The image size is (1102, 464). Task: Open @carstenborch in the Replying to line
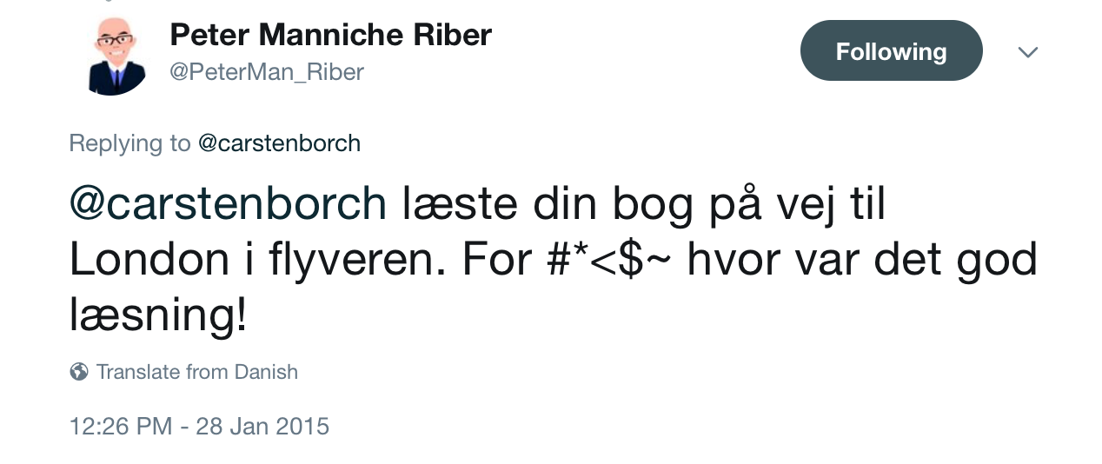pyautogui.click(x=279, y=143)
